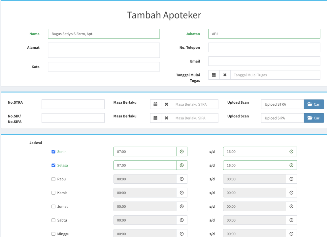
Task: Clear the Masa Berlaku SIPA date
Action: (x=166, y=118)
